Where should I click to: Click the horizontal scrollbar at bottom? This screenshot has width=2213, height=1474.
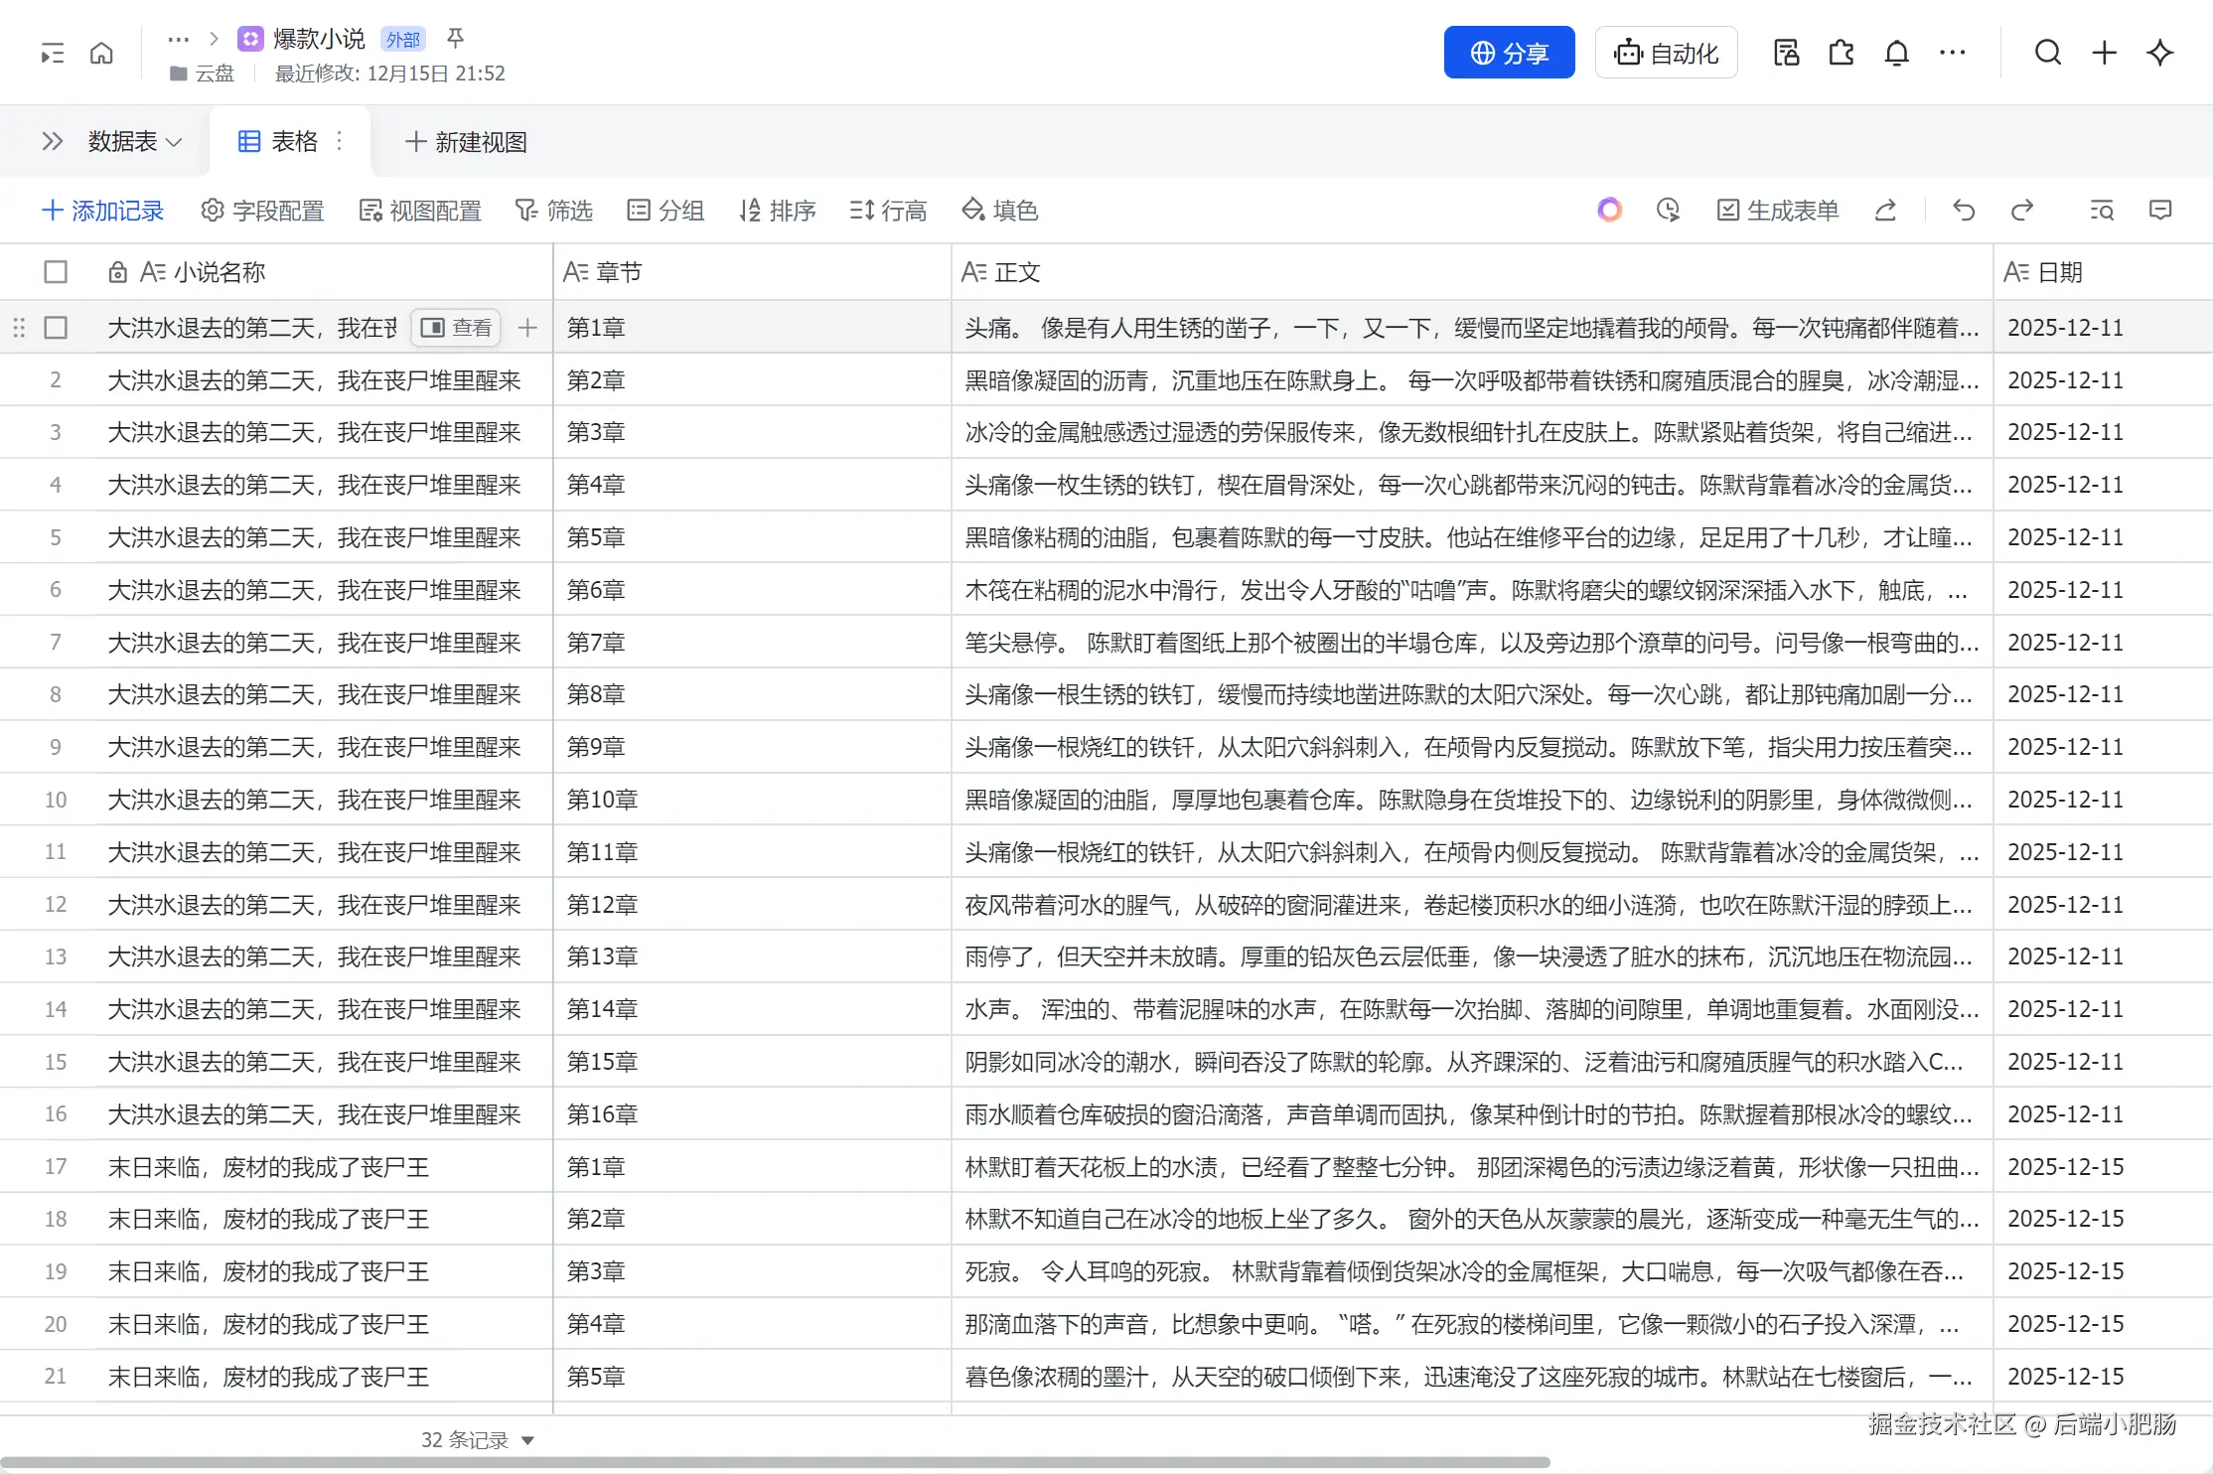775,1463
